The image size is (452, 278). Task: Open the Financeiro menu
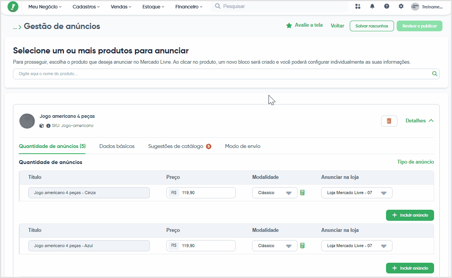pyautogui.click(x=189, y=6)
